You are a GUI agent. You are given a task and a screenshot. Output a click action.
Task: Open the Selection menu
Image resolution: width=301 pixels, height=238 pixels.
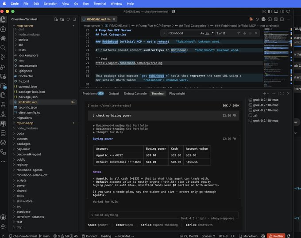pyautogui.click(x=50, y=4)
